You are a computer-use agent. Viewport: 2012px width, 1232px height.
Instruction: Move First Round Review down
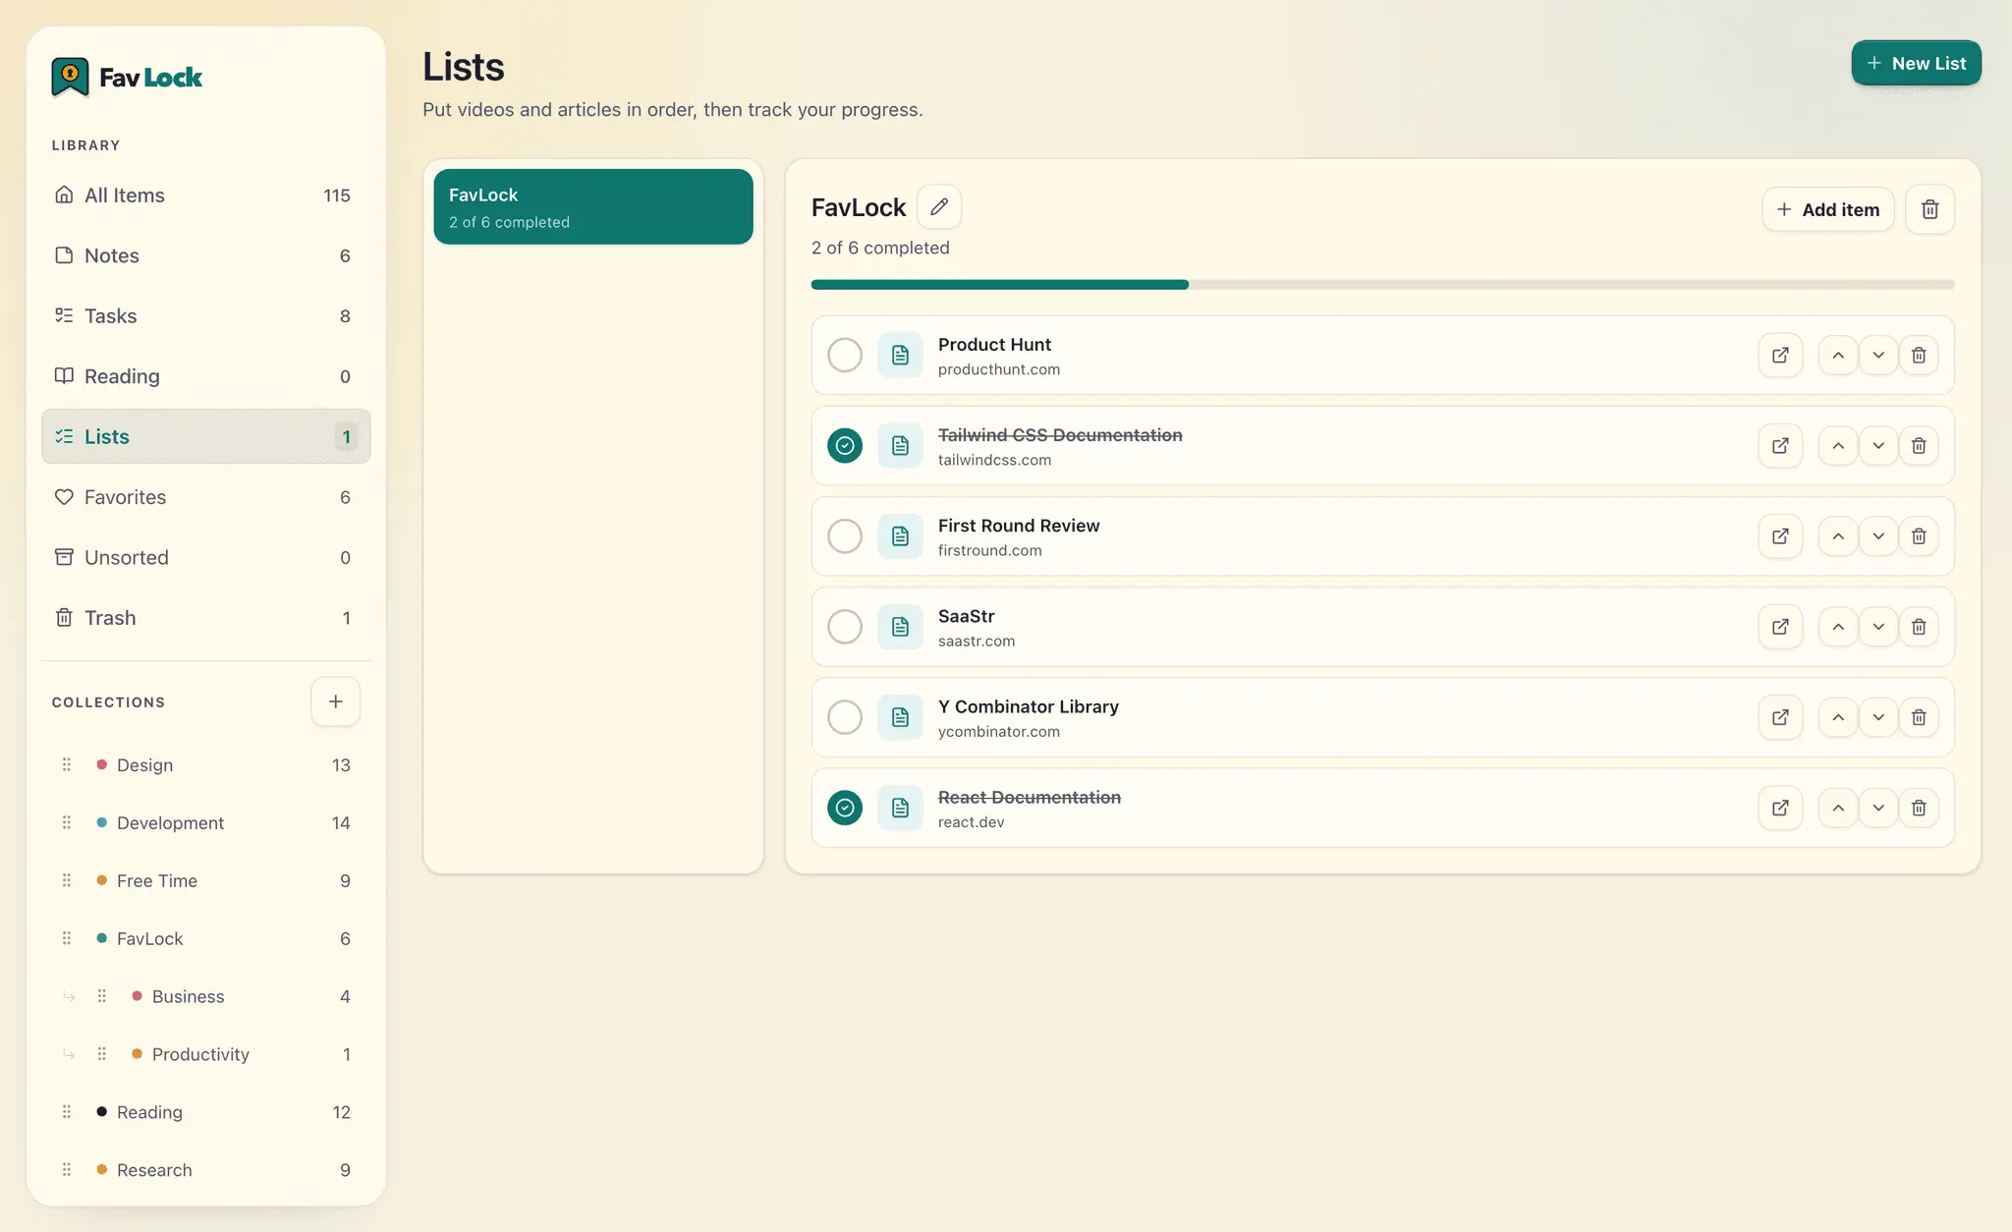point(1878,536)
